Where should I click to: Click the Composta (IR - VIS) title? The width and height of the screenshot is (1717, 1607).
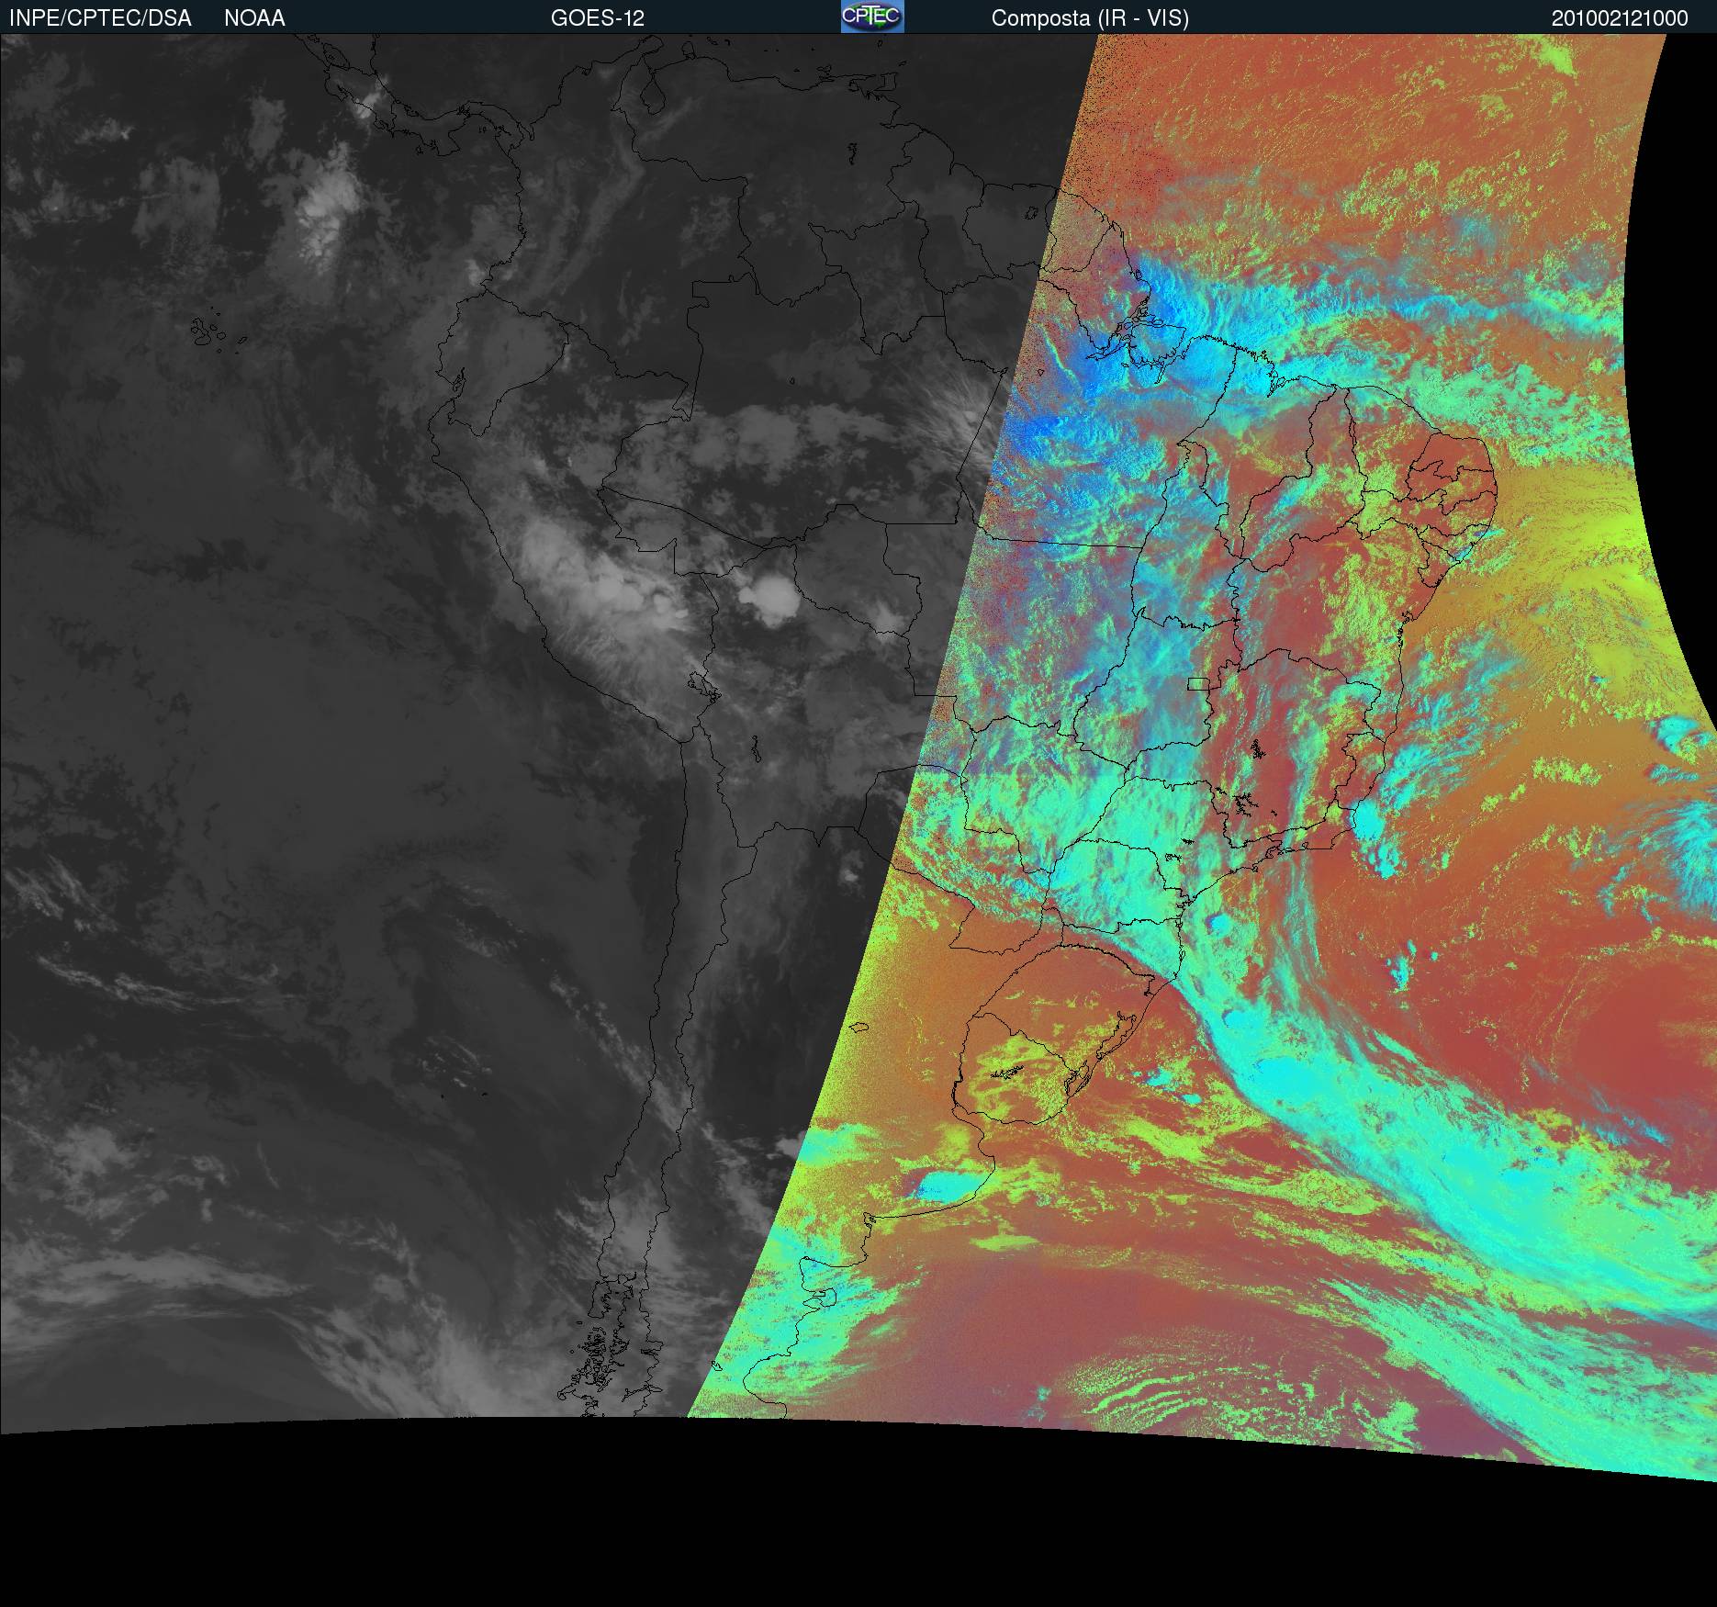1090,18
